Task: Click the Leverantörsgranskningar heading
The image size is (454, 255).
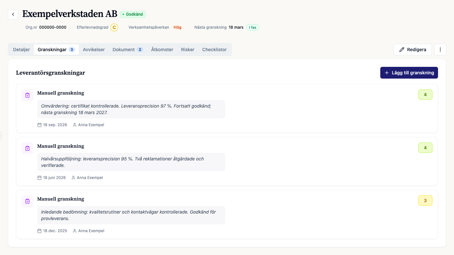Action: pos(51,73)
